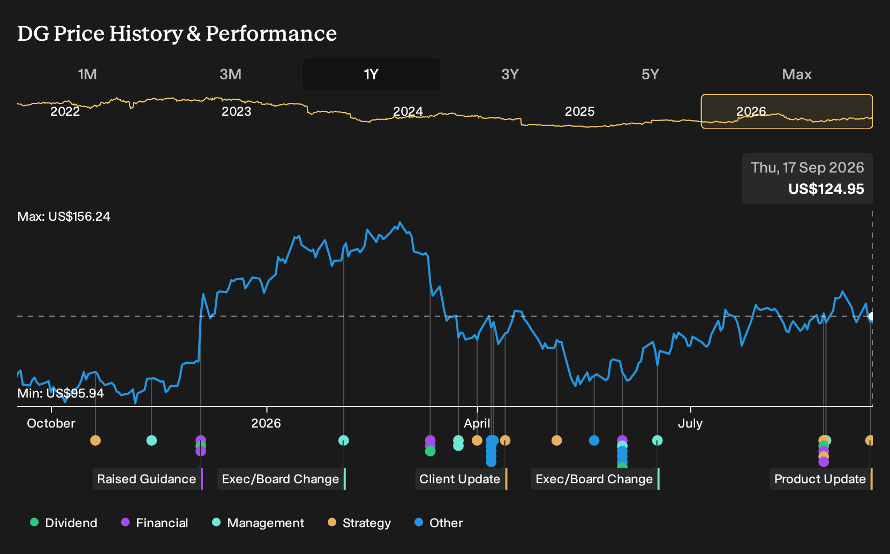Toggle the Management legend filter

pos(258,523)
